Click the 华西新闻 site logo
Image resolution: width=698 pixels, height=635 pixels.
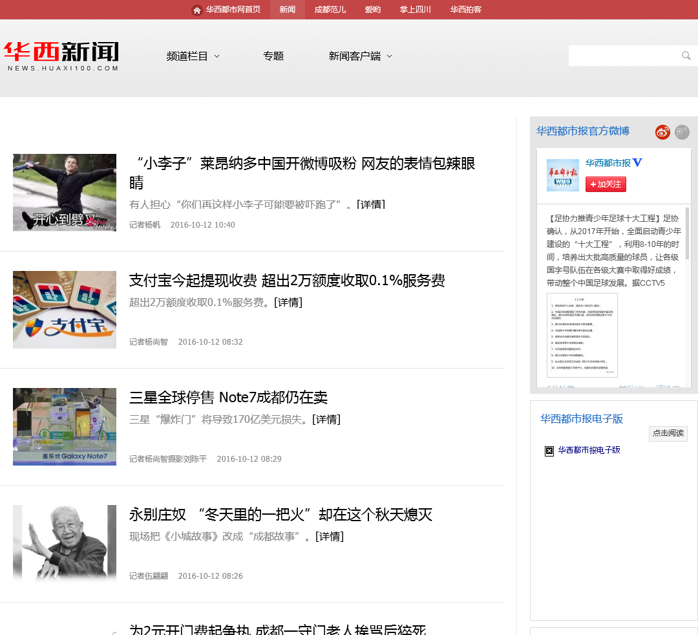pos(61,56)
